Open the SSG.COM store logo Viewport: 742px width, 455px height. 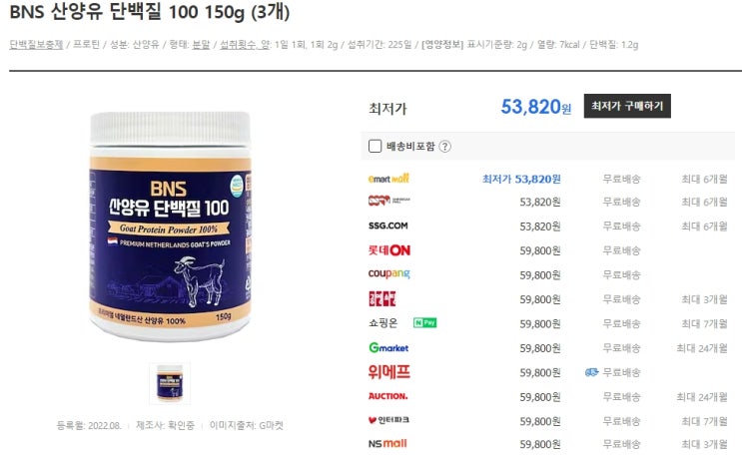(x=388, y=227)
